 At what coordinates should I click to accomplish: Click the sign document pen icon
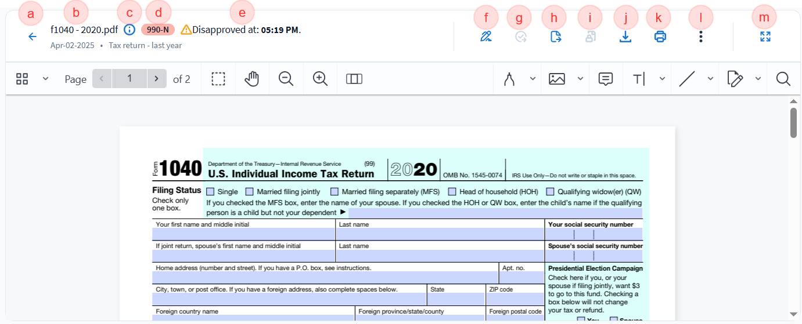coord(486,37)
